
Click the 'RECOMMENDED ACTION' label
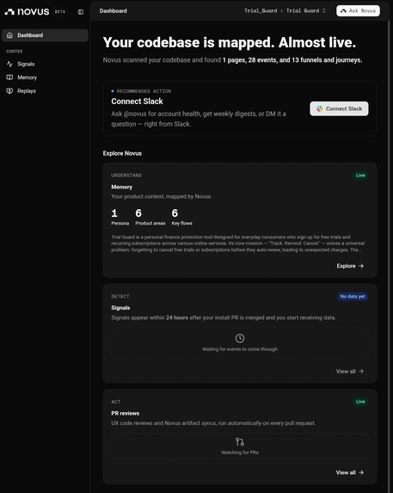click(x=144, y=91)
